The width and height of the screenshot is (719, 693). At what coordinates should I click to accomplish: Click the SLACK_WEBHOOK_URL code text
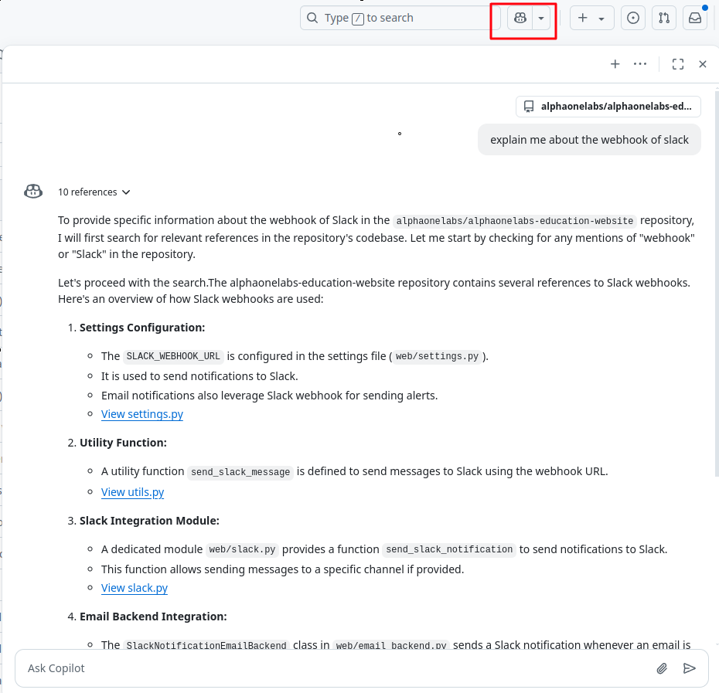[173, 356]
